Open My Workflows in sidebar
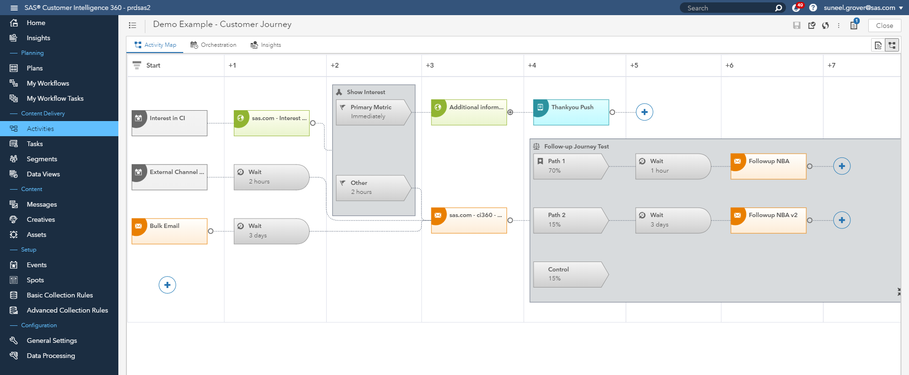 pos(59,83)
